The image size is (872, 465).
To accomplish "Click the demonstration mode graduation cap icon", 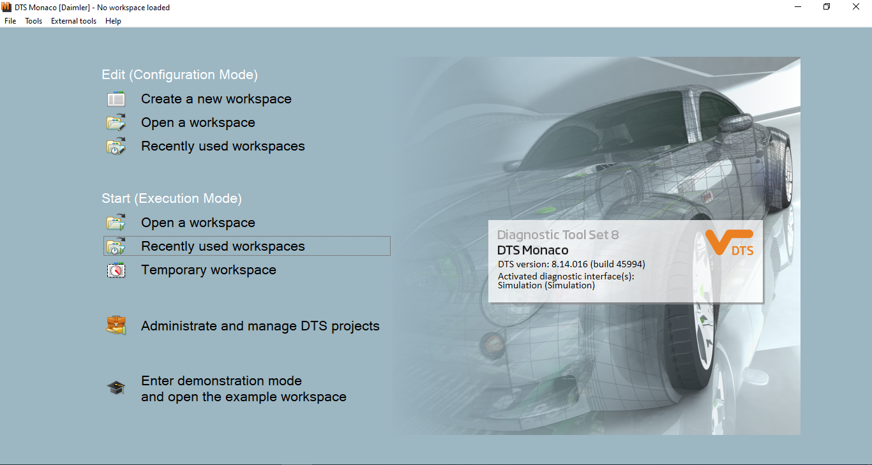I will [116, 387].
